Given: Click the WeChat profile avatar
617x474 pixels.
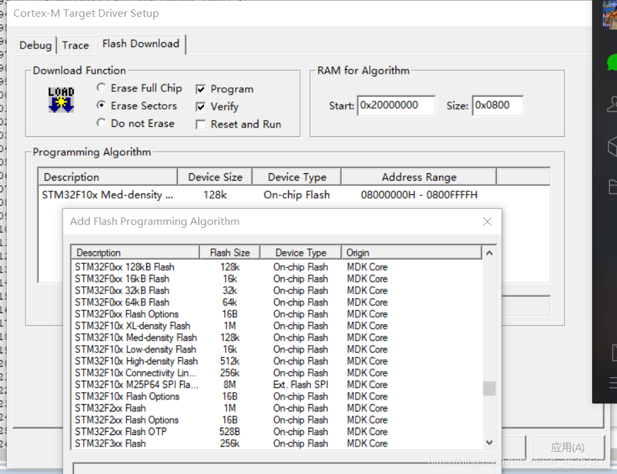Looking at the screenshot, I should click(610, 13).
